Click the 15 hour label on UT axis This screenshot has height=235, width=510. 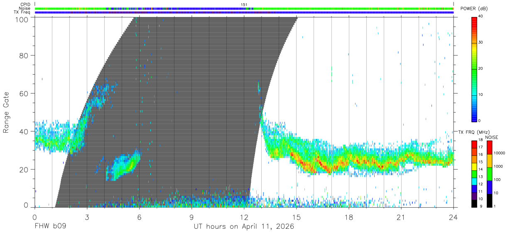[297, 217]
